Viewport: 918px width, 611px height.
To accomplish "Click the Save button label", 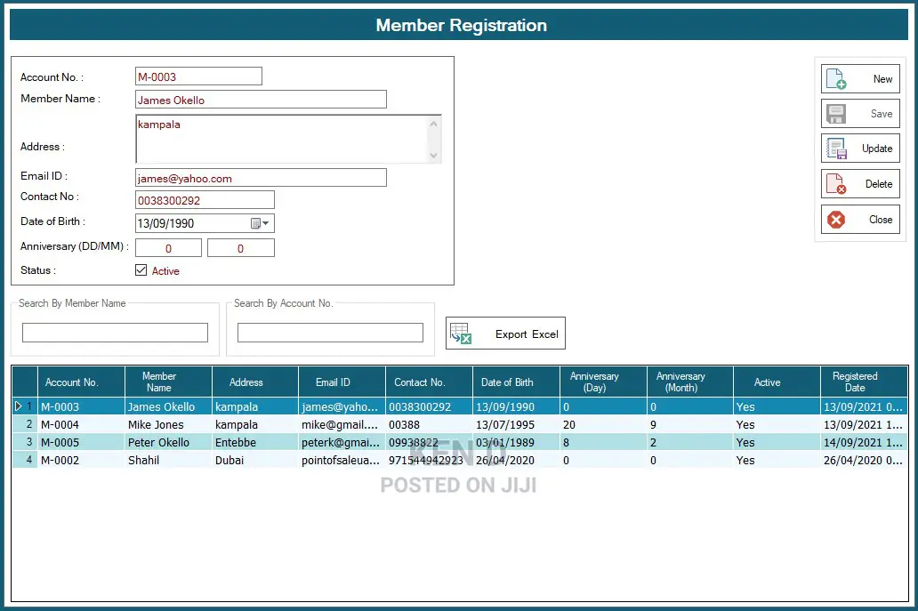I will 882,114.
